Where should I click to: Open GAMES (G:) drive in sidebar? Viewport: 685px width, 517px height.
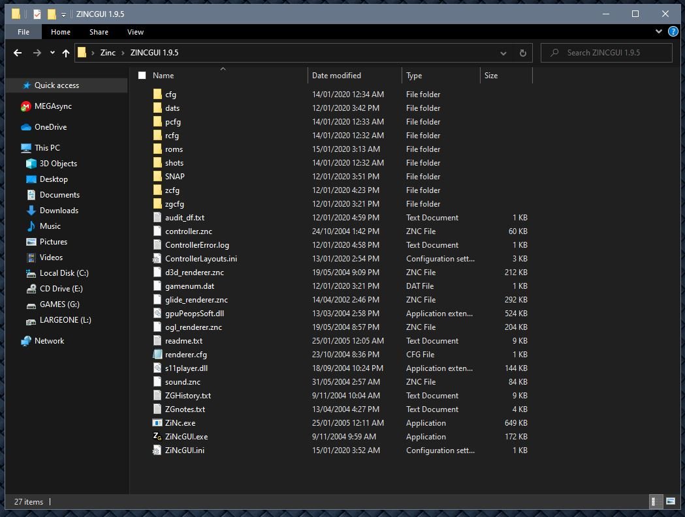click(x=59, y=304)
